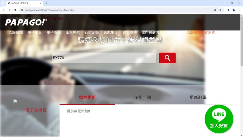Open the orange 人臉辨識薪資系統 link
The width and height of the screenshot is (243, 137).
[x=201, y=32]
